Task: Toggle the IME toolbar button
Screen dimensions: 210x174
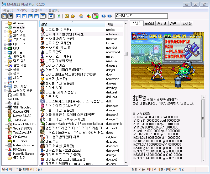Action: [96, 16]
